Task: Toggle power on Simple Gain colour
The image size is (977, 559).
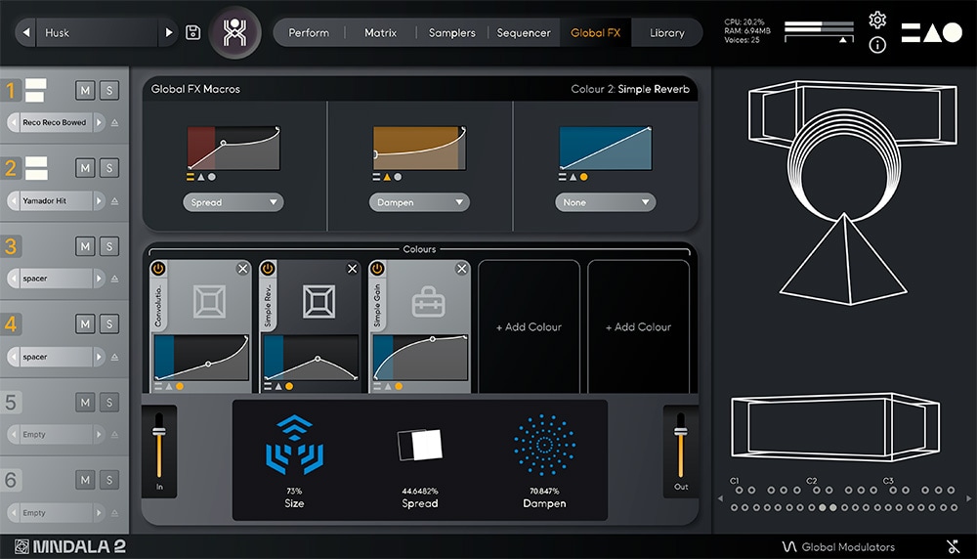Action: tap(377, 269)
